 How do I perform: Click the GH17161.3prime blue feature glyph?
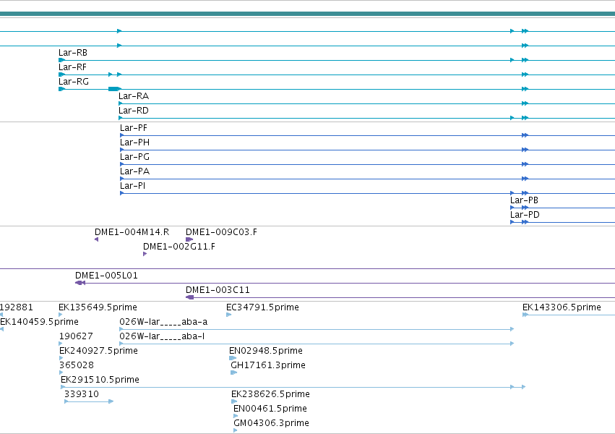coord(233,373)
